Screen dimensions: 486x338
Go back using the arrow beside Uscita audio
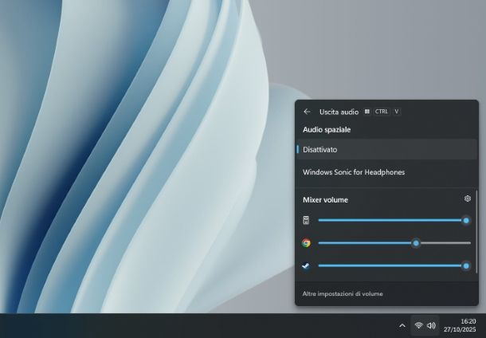click(307, 112)
